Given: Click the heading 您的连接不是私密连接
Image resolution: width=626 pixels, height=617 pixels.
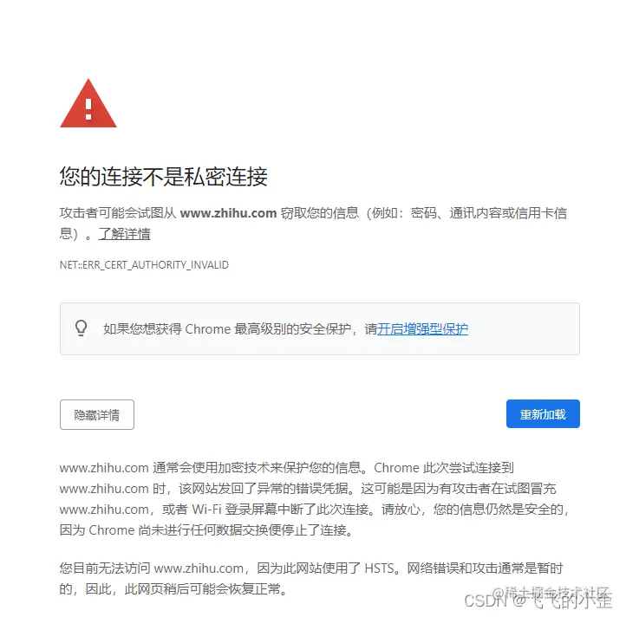Looking at the screenshot, I should [x=163, y=177].
